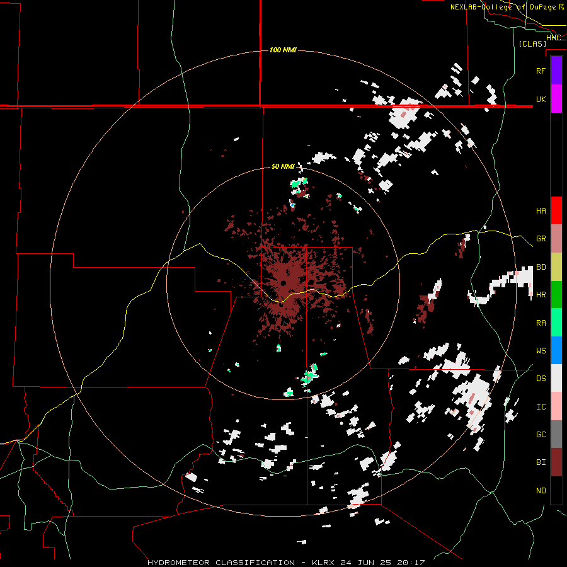Viewport: 567px width, 567px height.
Task: Click the HA red legend color swatch
Action: point(556,210)
